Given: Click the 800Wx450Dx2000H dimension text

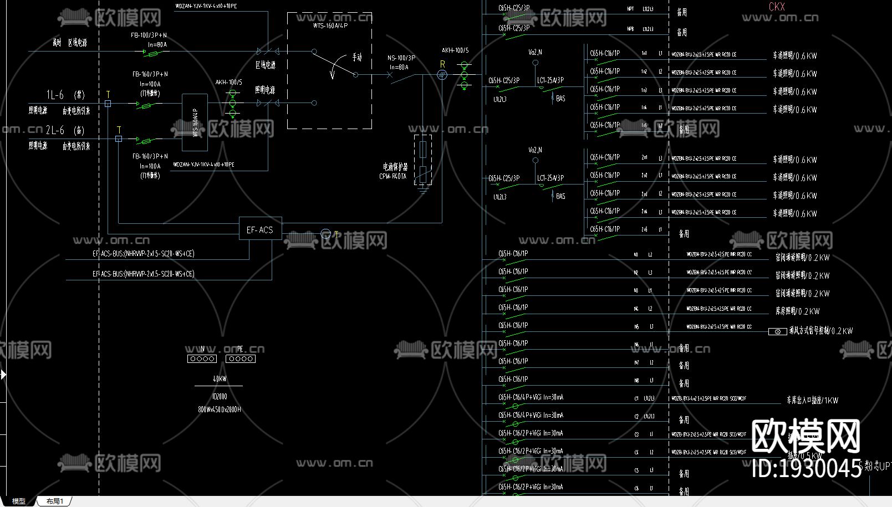Looking at the screenshot, I should [220, 409].
